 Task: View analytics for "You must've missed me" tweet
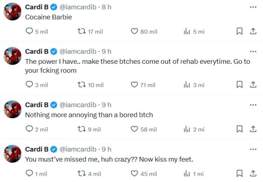tap(187, 173)
